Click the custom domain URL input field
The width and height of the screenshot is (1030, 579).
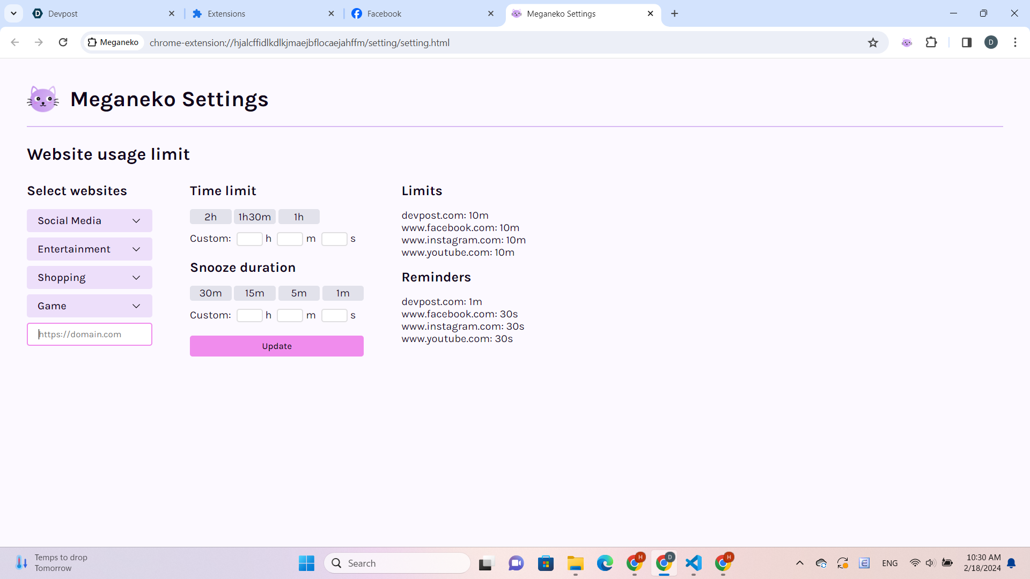coord(90,335)
